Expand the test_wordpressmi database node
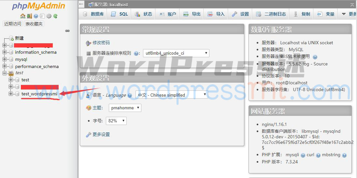Image resolution: width=357 pixels, height=178 pixels. point(11,94)
